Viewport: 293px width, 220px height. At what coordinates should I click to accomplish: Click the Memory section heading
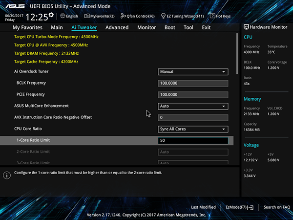point(252,99)
